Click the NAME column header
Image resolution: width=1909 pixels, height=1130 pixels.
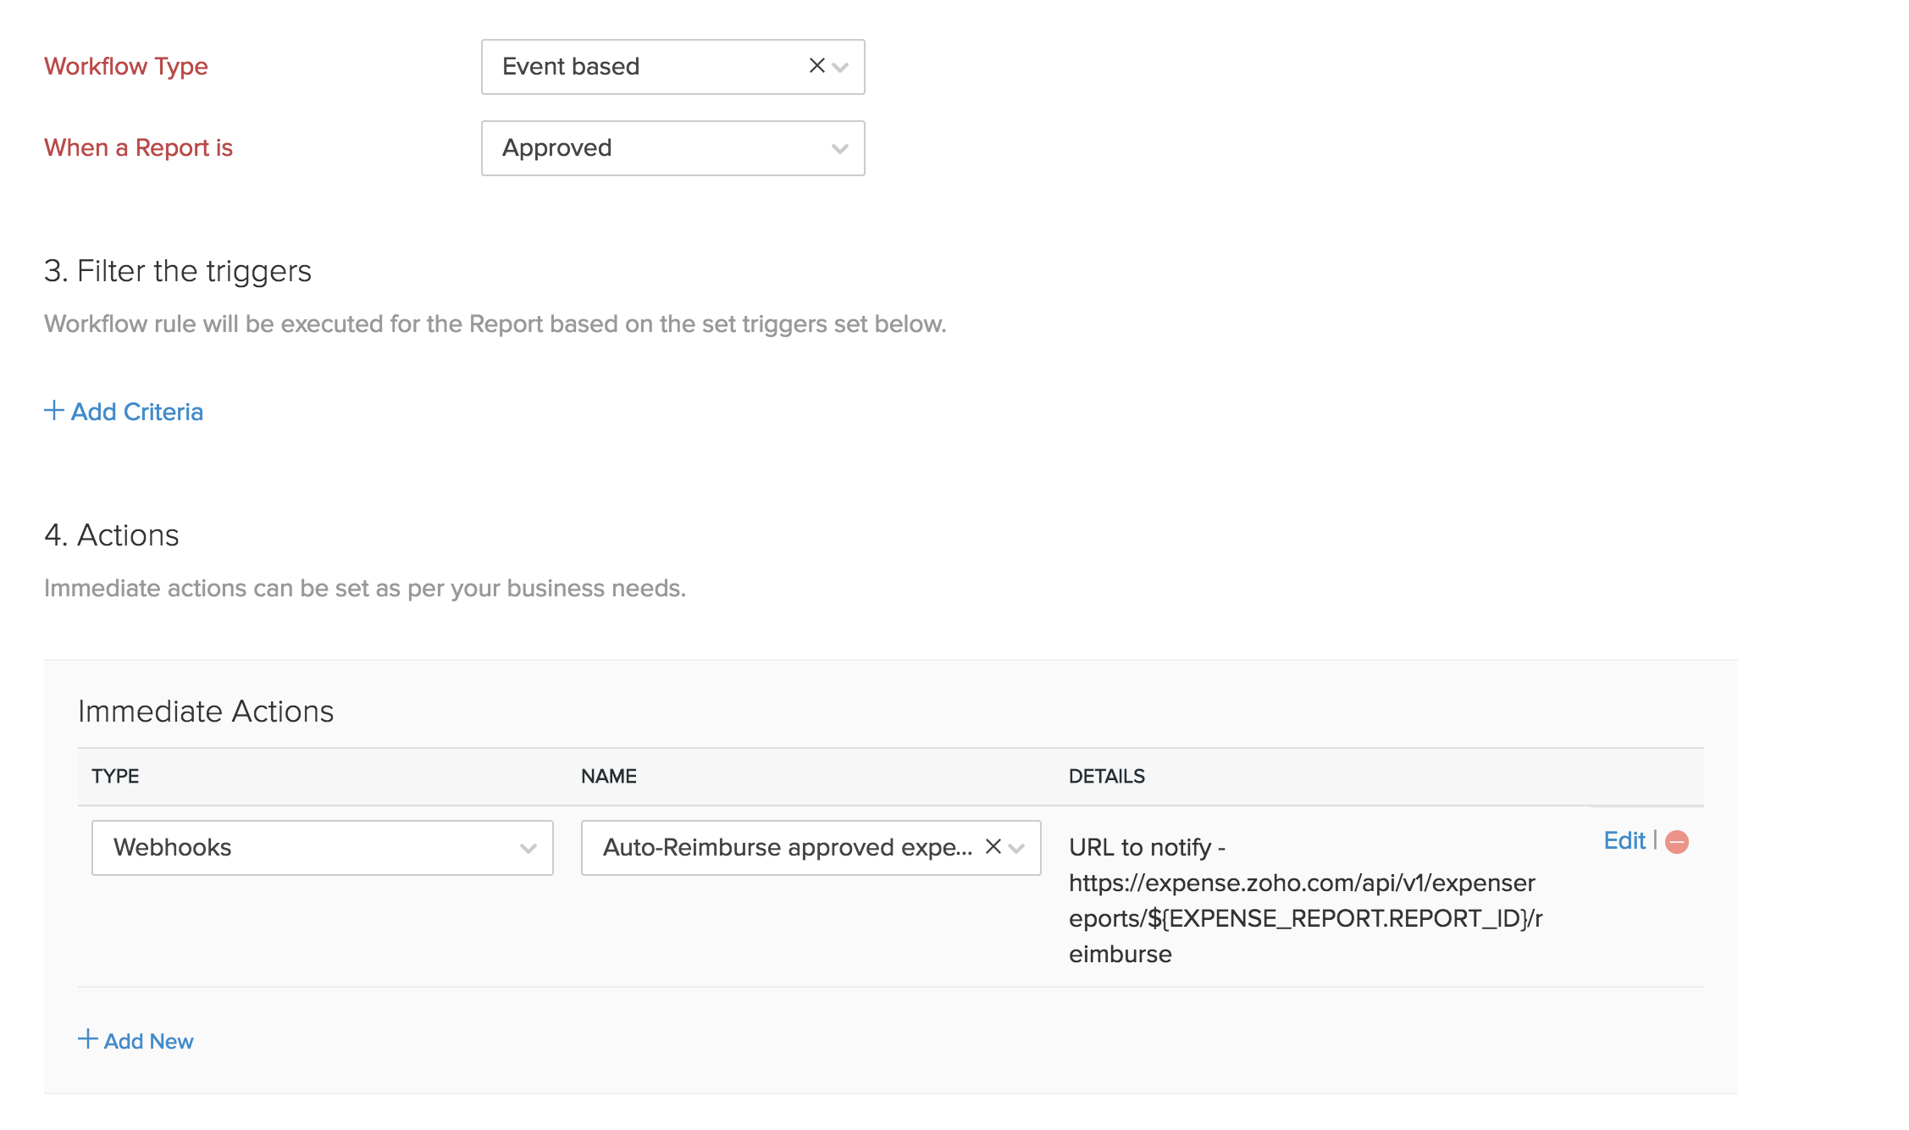608,776
